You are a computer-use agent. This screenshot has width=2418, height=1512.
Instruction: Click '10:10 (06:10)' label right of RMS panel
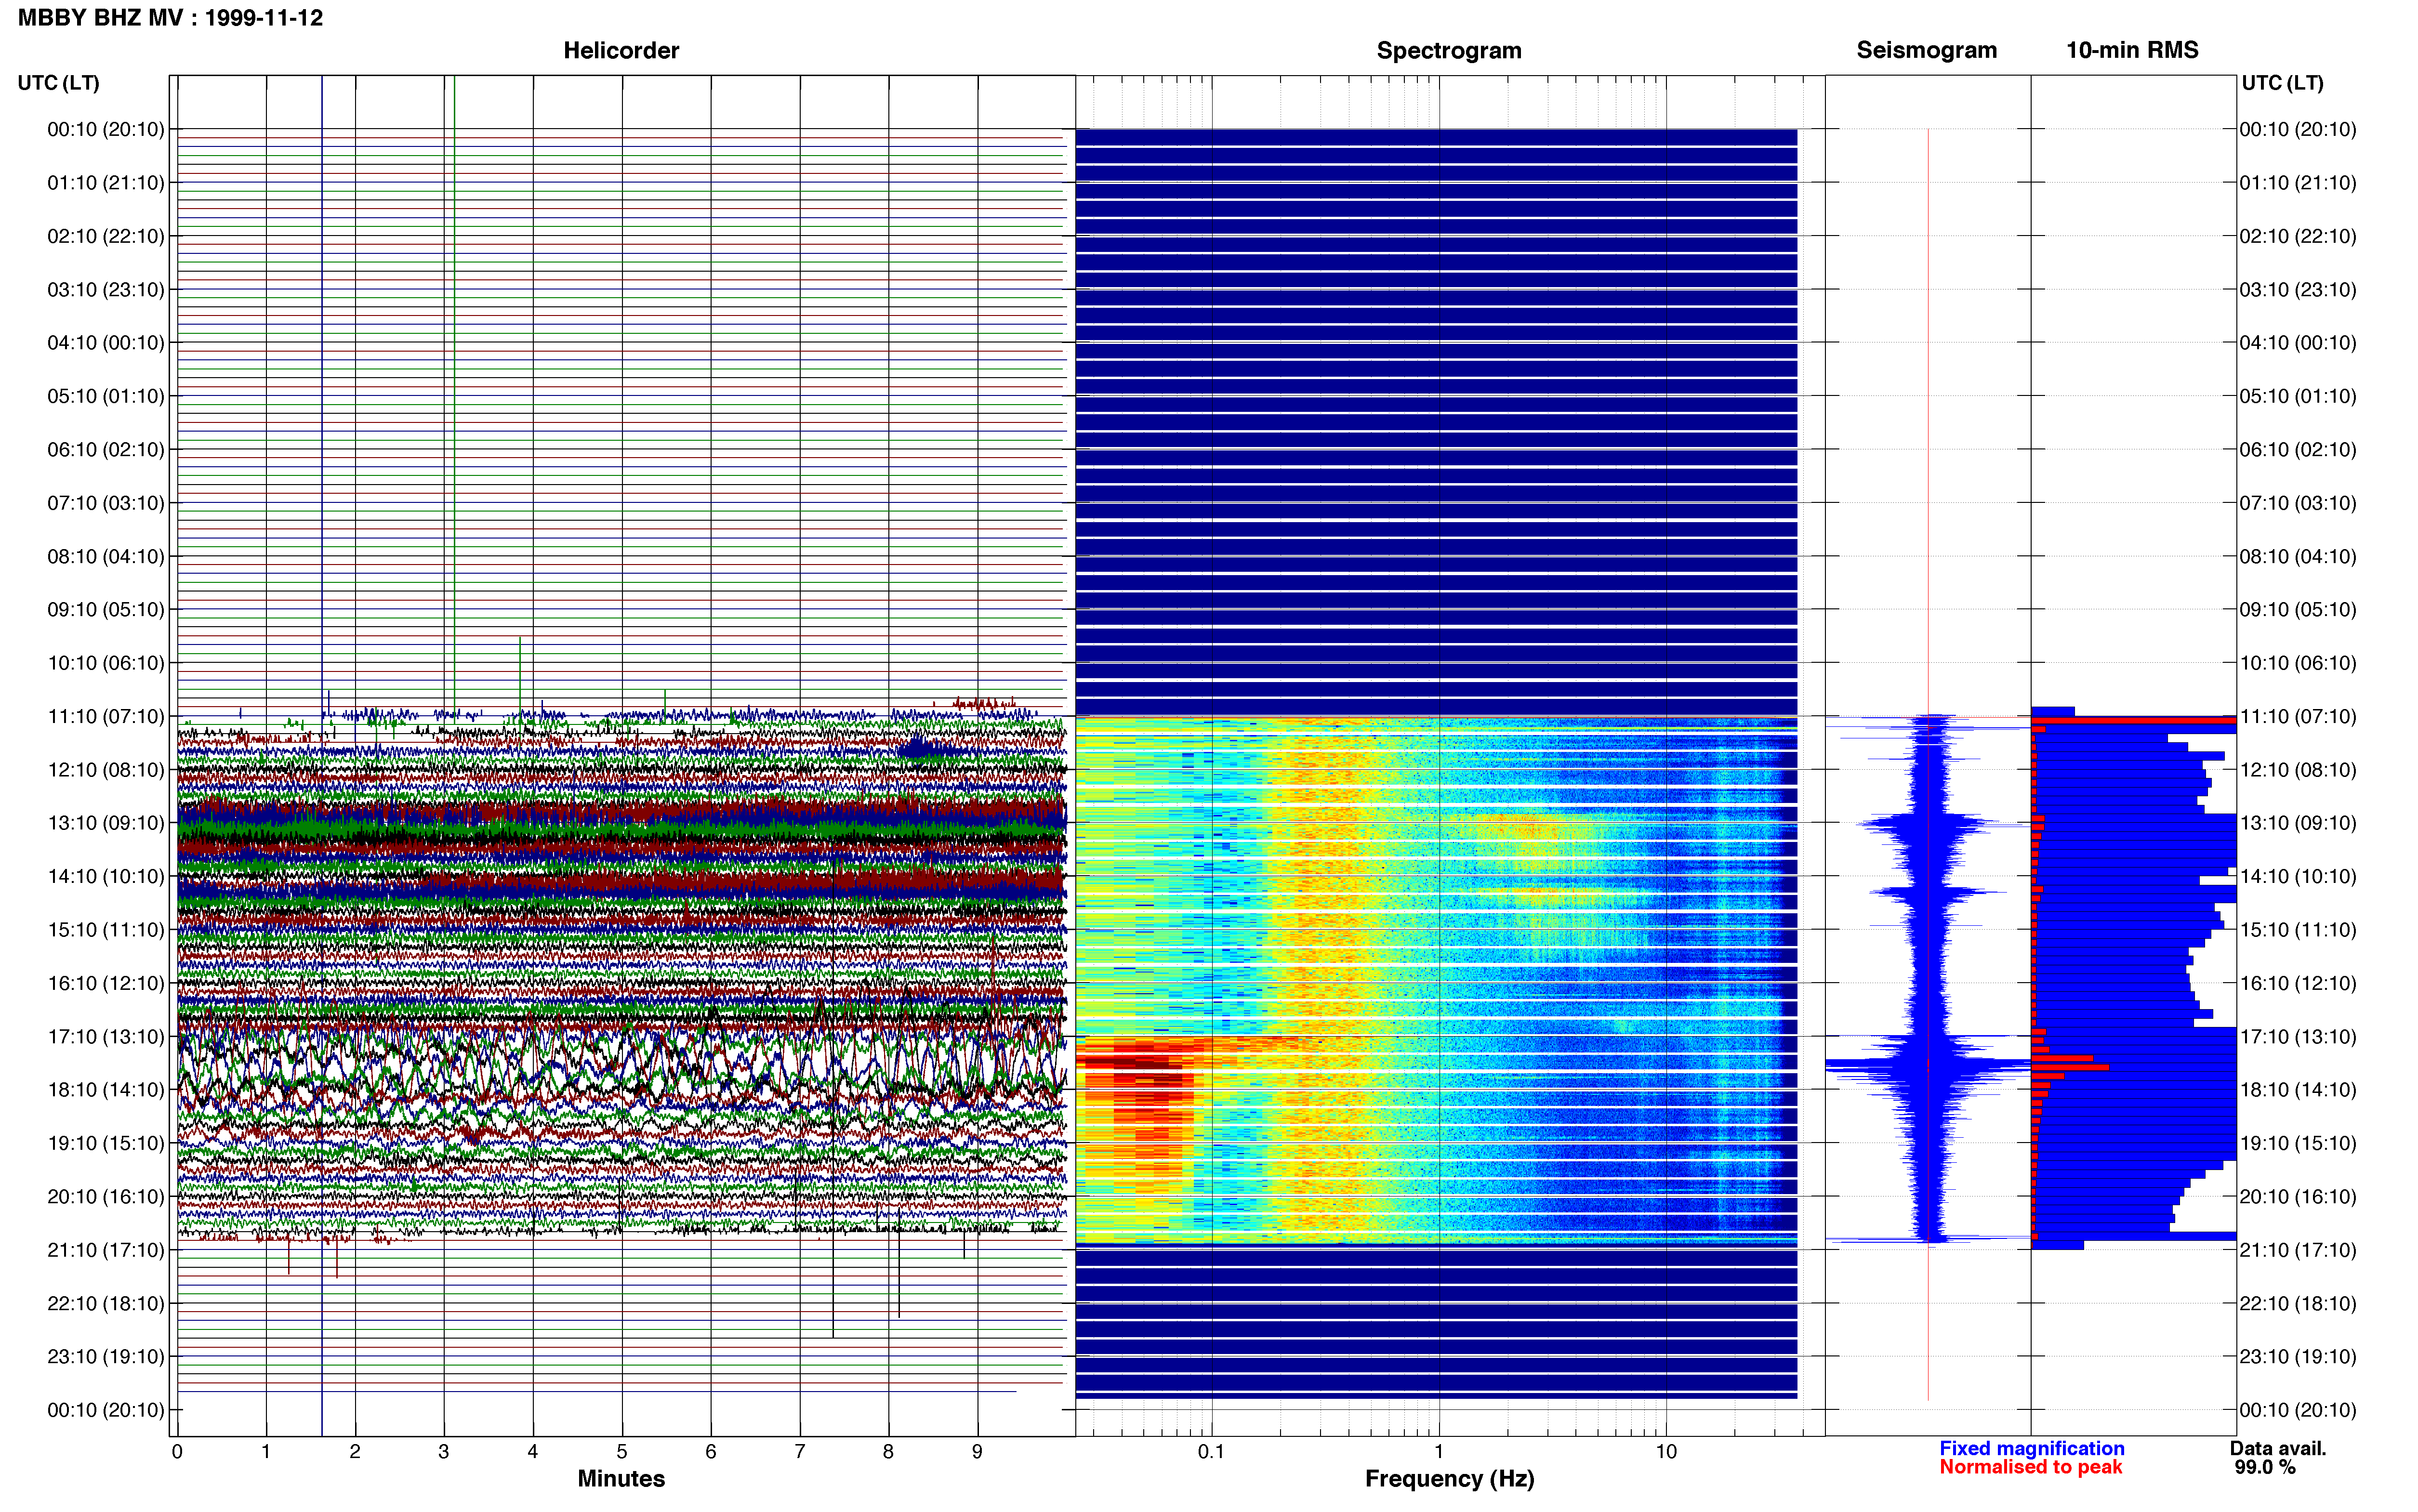pyautogui.click(x=2298, y=663)
